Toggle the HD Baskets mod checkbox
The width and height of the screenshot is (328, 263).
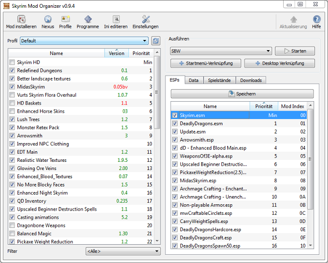tap(12, 103)
